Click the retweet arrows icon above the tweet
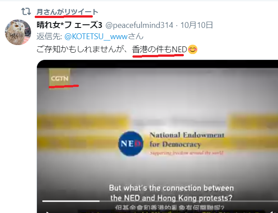This screenshot has width=278, height=213. pos(26,12)
